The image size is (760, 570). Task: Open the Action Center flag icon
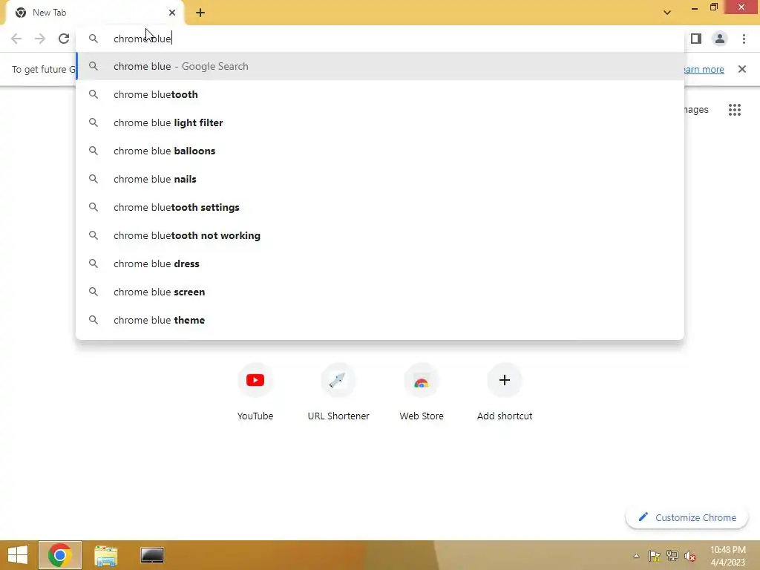tap(655, 556)
